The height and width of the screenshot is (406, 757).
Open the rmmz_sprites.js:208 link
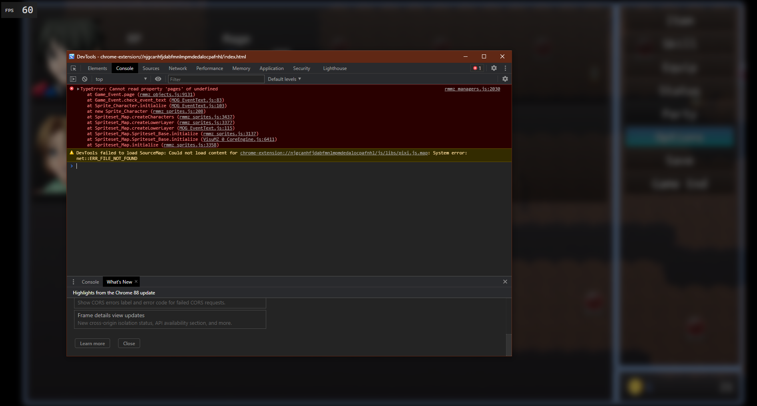pos(178,112)
